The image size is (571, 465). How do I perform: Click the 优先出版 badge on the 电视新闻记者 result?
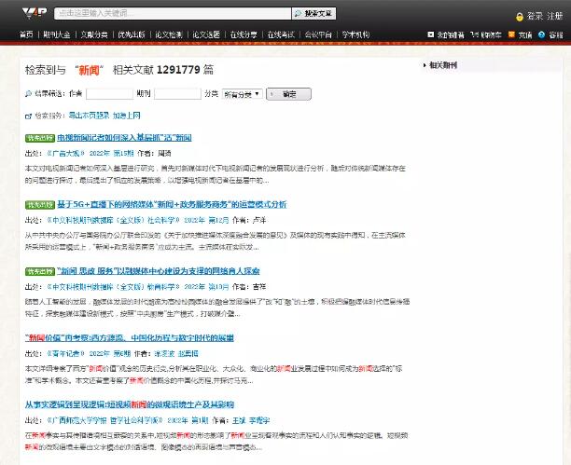[x=40, y=138]
